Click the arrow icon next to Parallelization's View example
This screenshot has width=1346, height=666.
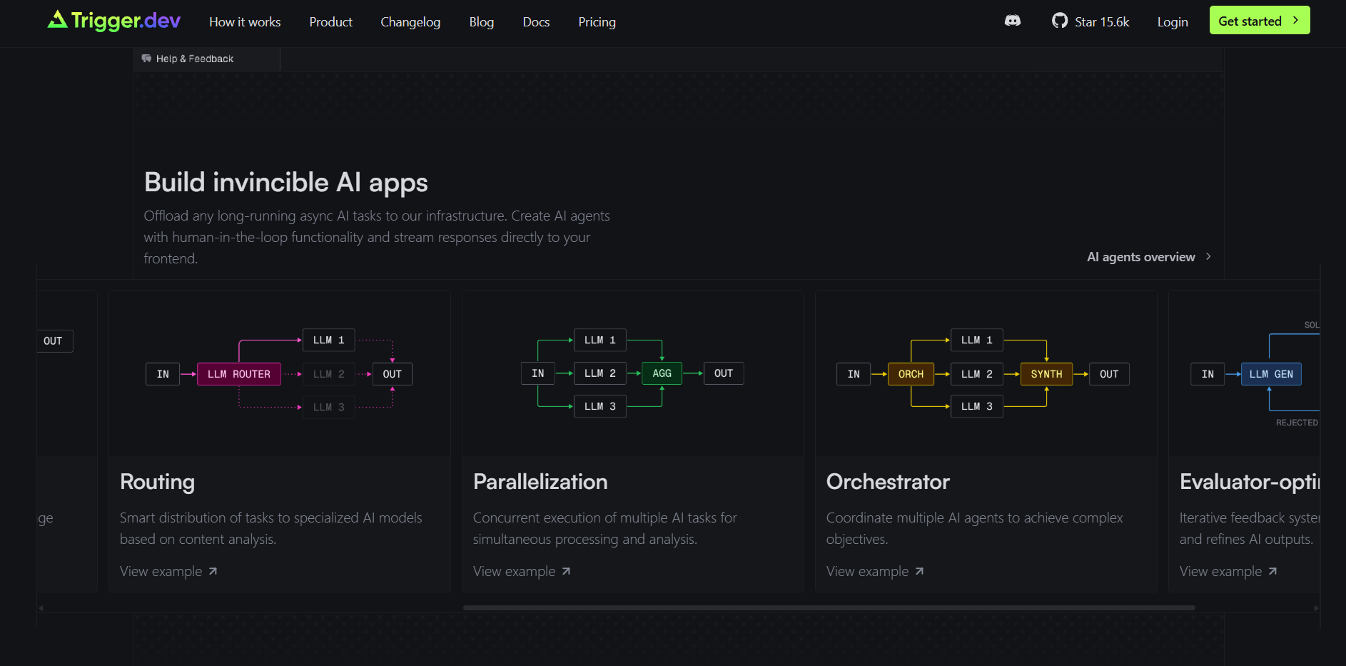tap(566, 571)
